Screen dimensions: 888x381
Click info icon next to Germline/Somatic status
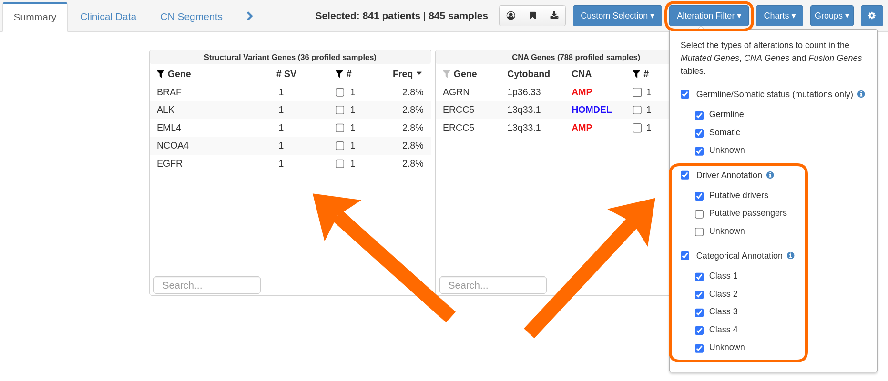861,94
